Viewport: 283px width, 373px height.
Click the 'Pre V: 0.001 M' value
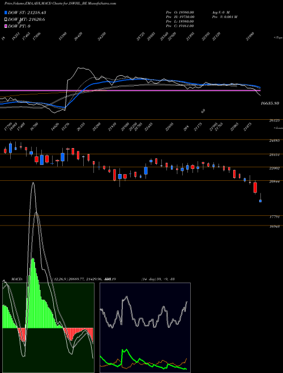pos(224,17)
